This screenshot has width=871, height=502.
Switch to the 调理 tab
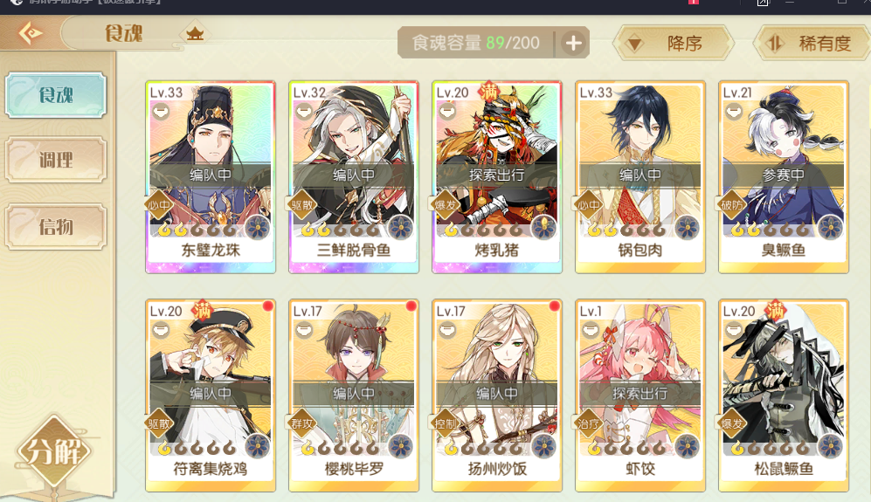click(56, 160)
